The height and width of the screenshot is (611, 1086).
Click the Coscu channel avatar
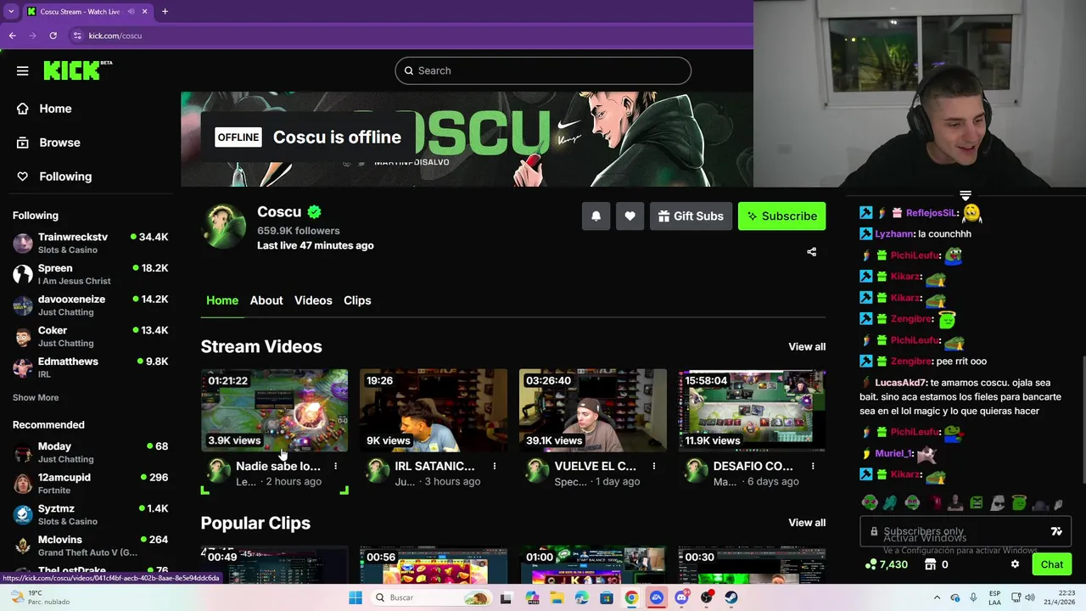pyautogui.click(x=224, y=227)
